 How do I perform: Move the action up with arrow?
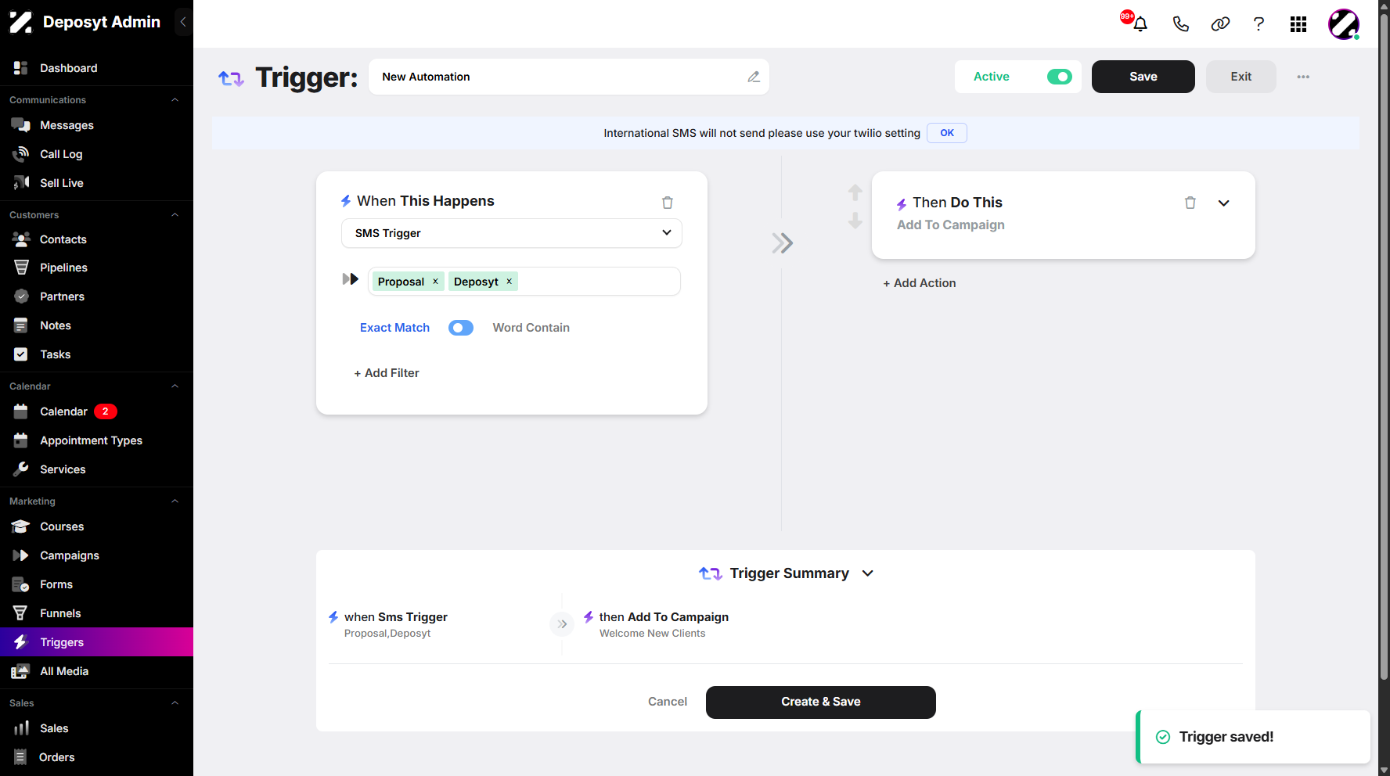tap(855, 192)
